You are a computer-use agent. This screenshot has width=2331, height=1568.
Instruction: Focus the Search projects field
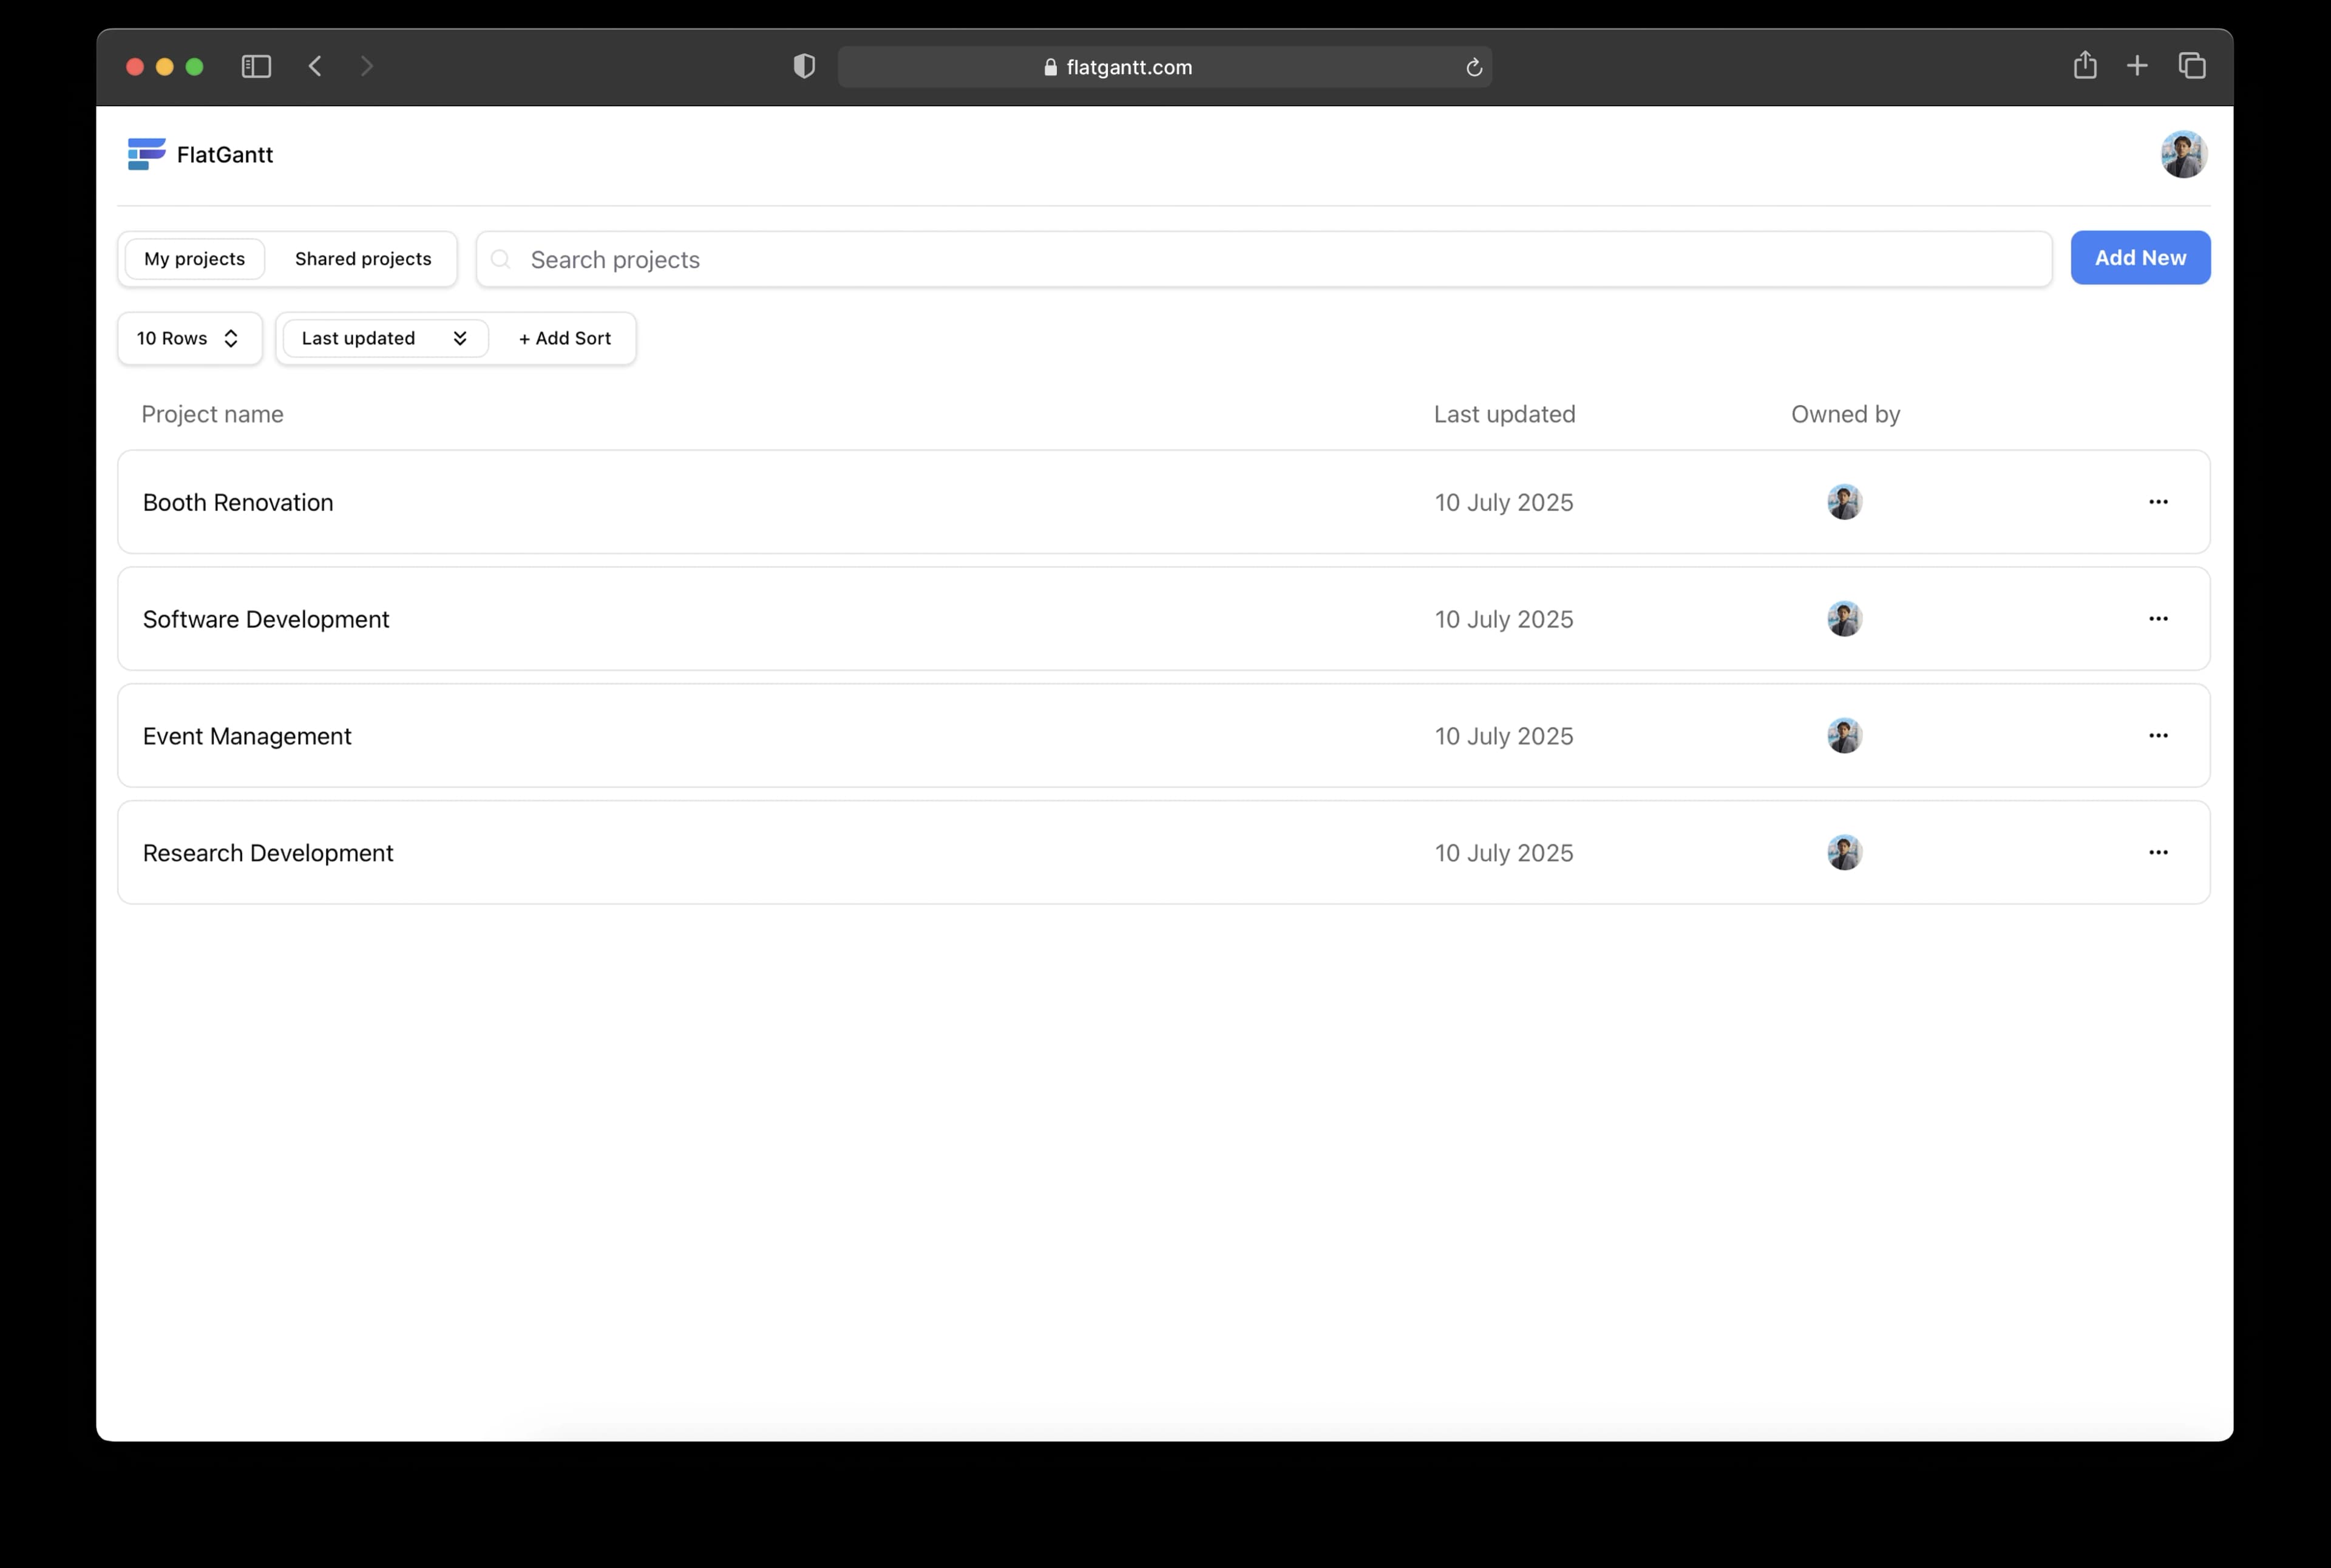click(1264, 259)
